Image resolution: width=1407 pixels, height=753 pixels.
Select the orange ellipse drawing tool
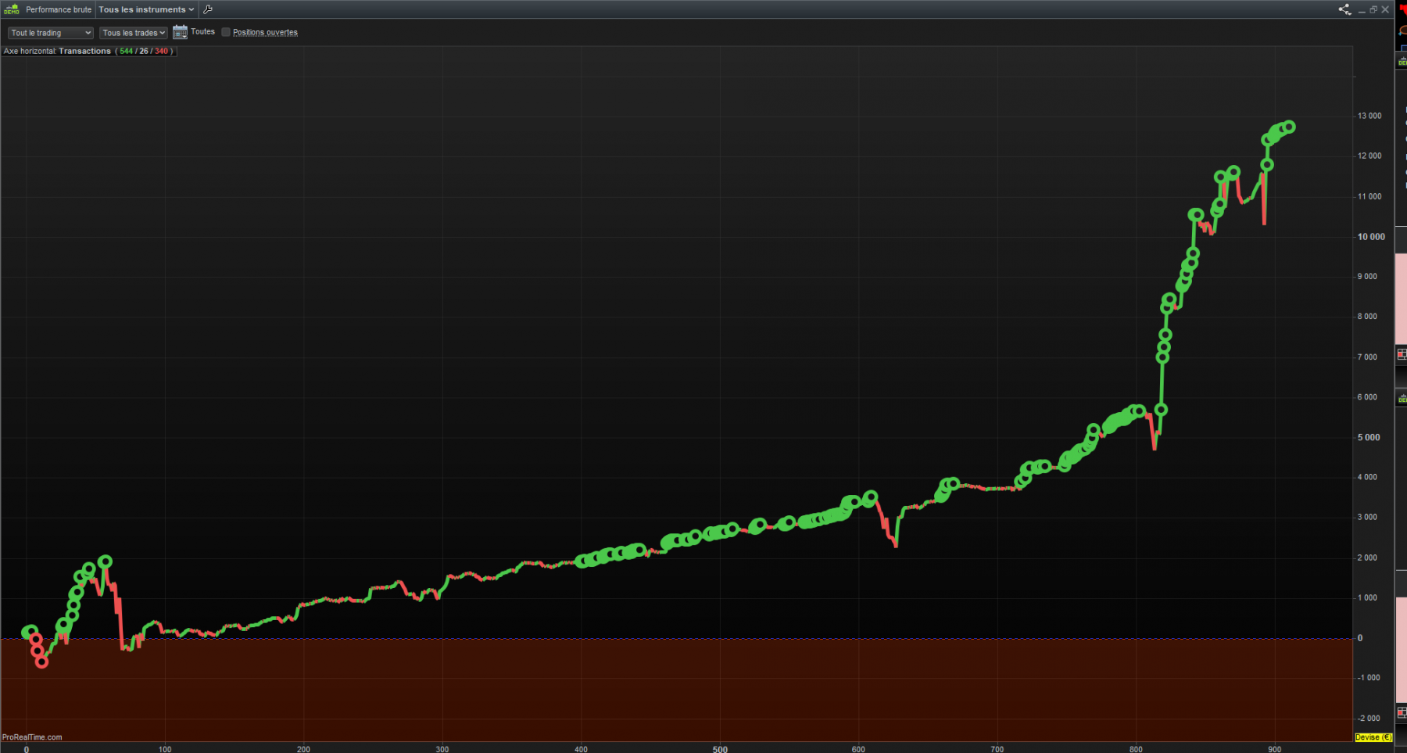[1402, 31]
